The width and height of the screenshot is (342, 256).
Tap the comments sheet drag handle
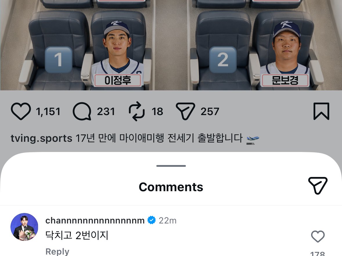[171, 166]
